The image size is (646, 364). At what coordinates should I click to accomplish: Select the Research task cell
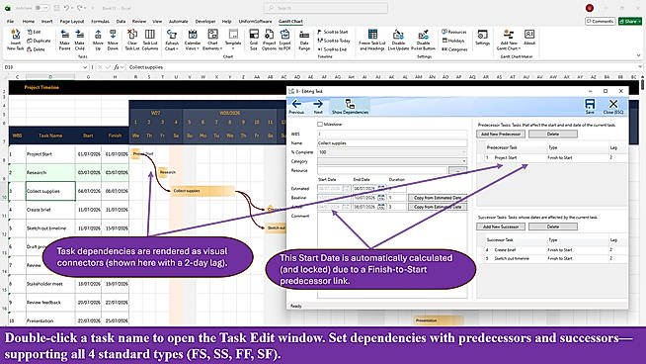tap(50, 172)
